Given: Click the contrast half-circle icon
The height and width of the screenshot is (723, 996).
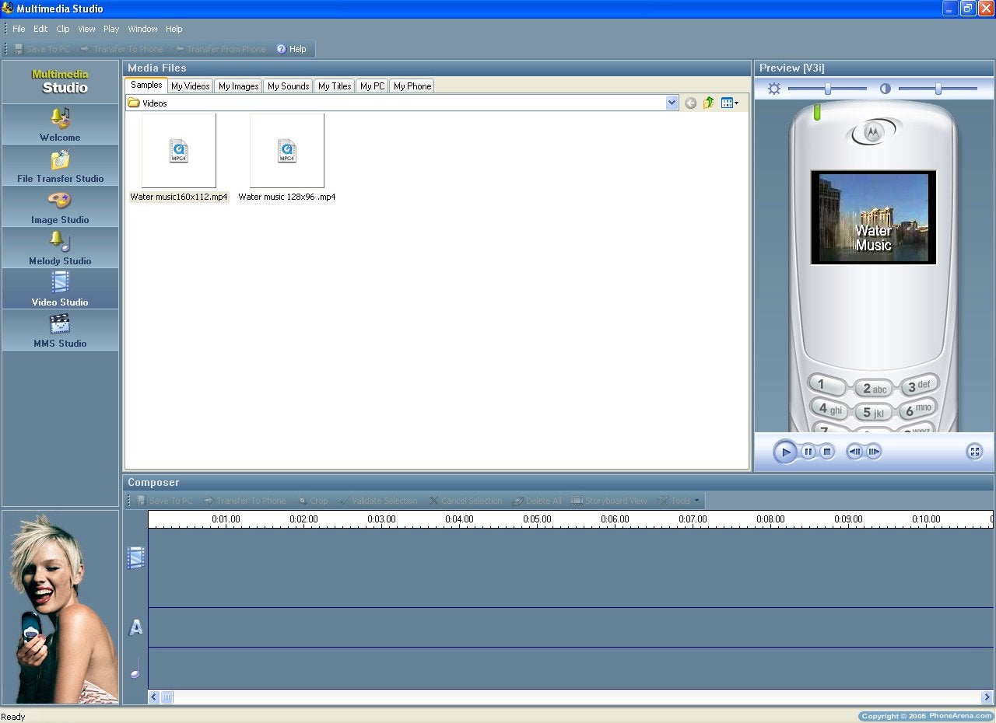Looking at the screenshot, I should [x=886, y=89].
